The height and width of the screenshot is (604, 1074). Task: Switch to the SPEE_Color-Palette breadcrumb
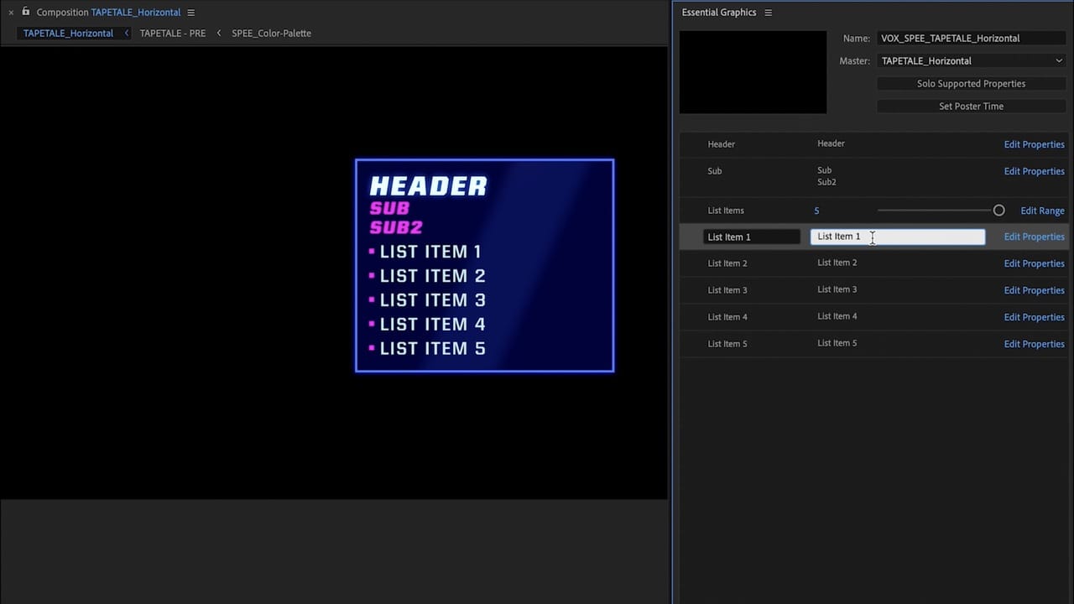point(271,34)
